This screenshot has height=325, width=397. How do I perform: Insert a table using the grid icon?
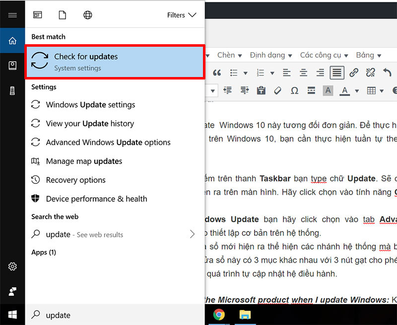point(371,90)
